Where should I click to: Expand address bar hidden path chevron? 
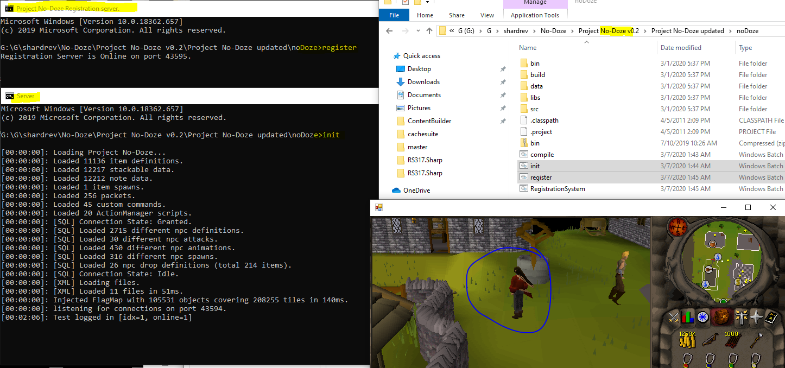tap(452, 31)
